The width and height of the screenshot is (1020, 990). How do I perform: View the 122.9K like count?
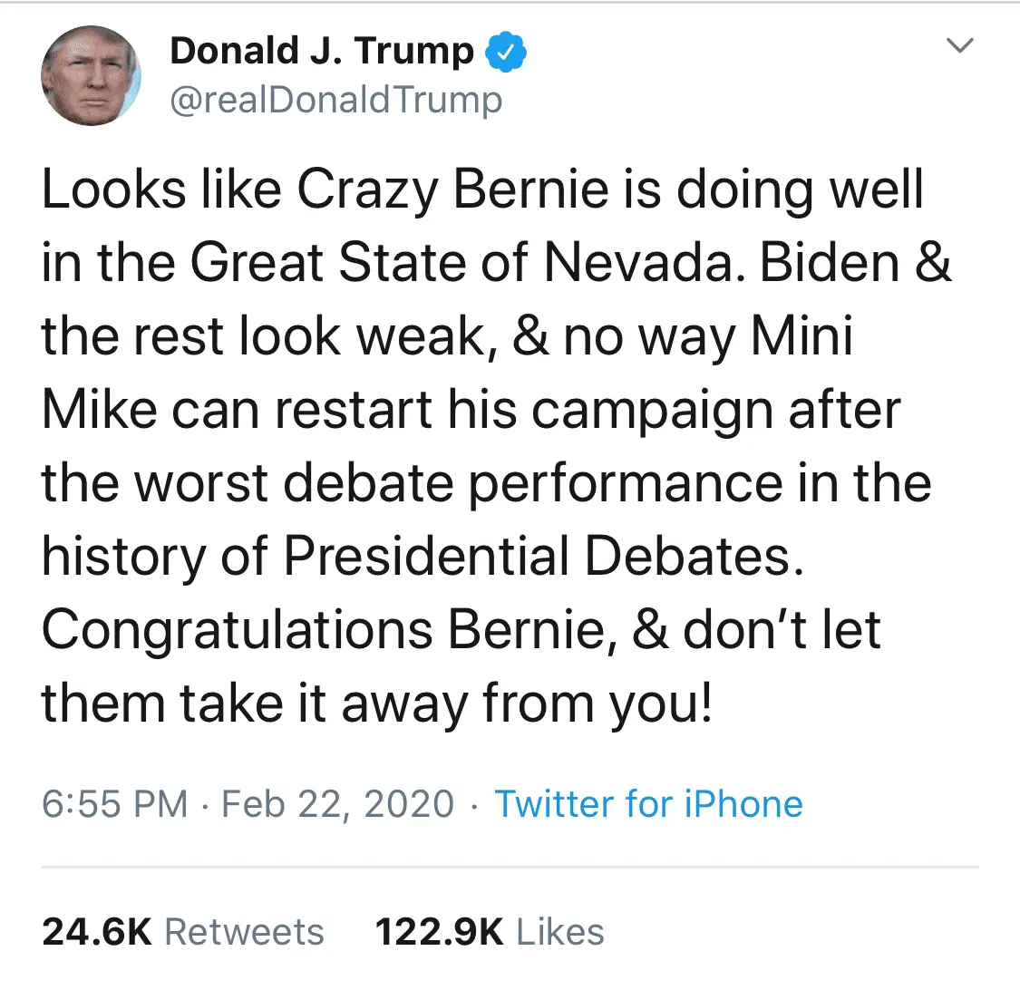click(440, 932)
